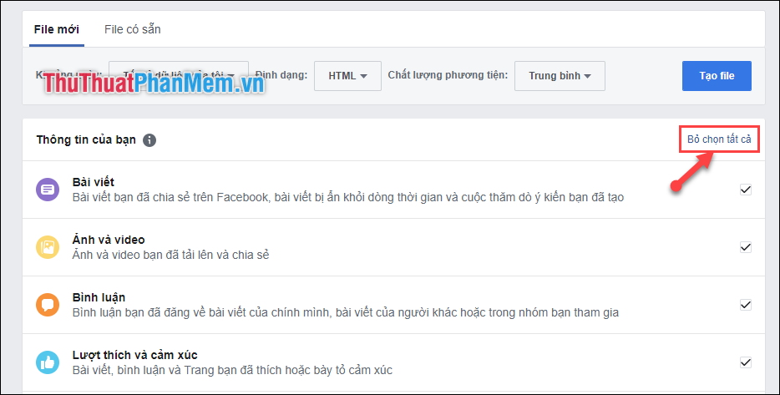Viewport: 780px width, 395px height.
Task: Click the purple Bài viết posts icon
Action: (x=48, y=190)
